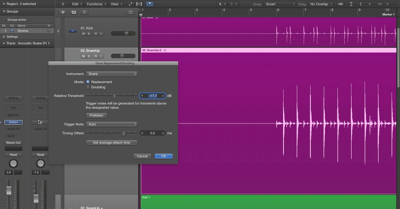The width and height of the screenshot is (400, 209).
Task: Select the green Inst 1 region
Action: point(269,202)
